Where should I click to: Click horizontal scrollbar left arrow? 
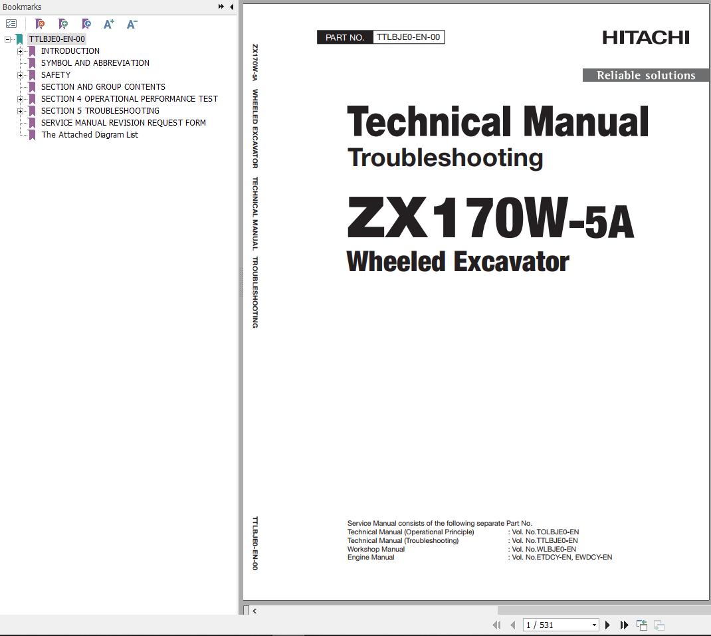coord(255,611)
